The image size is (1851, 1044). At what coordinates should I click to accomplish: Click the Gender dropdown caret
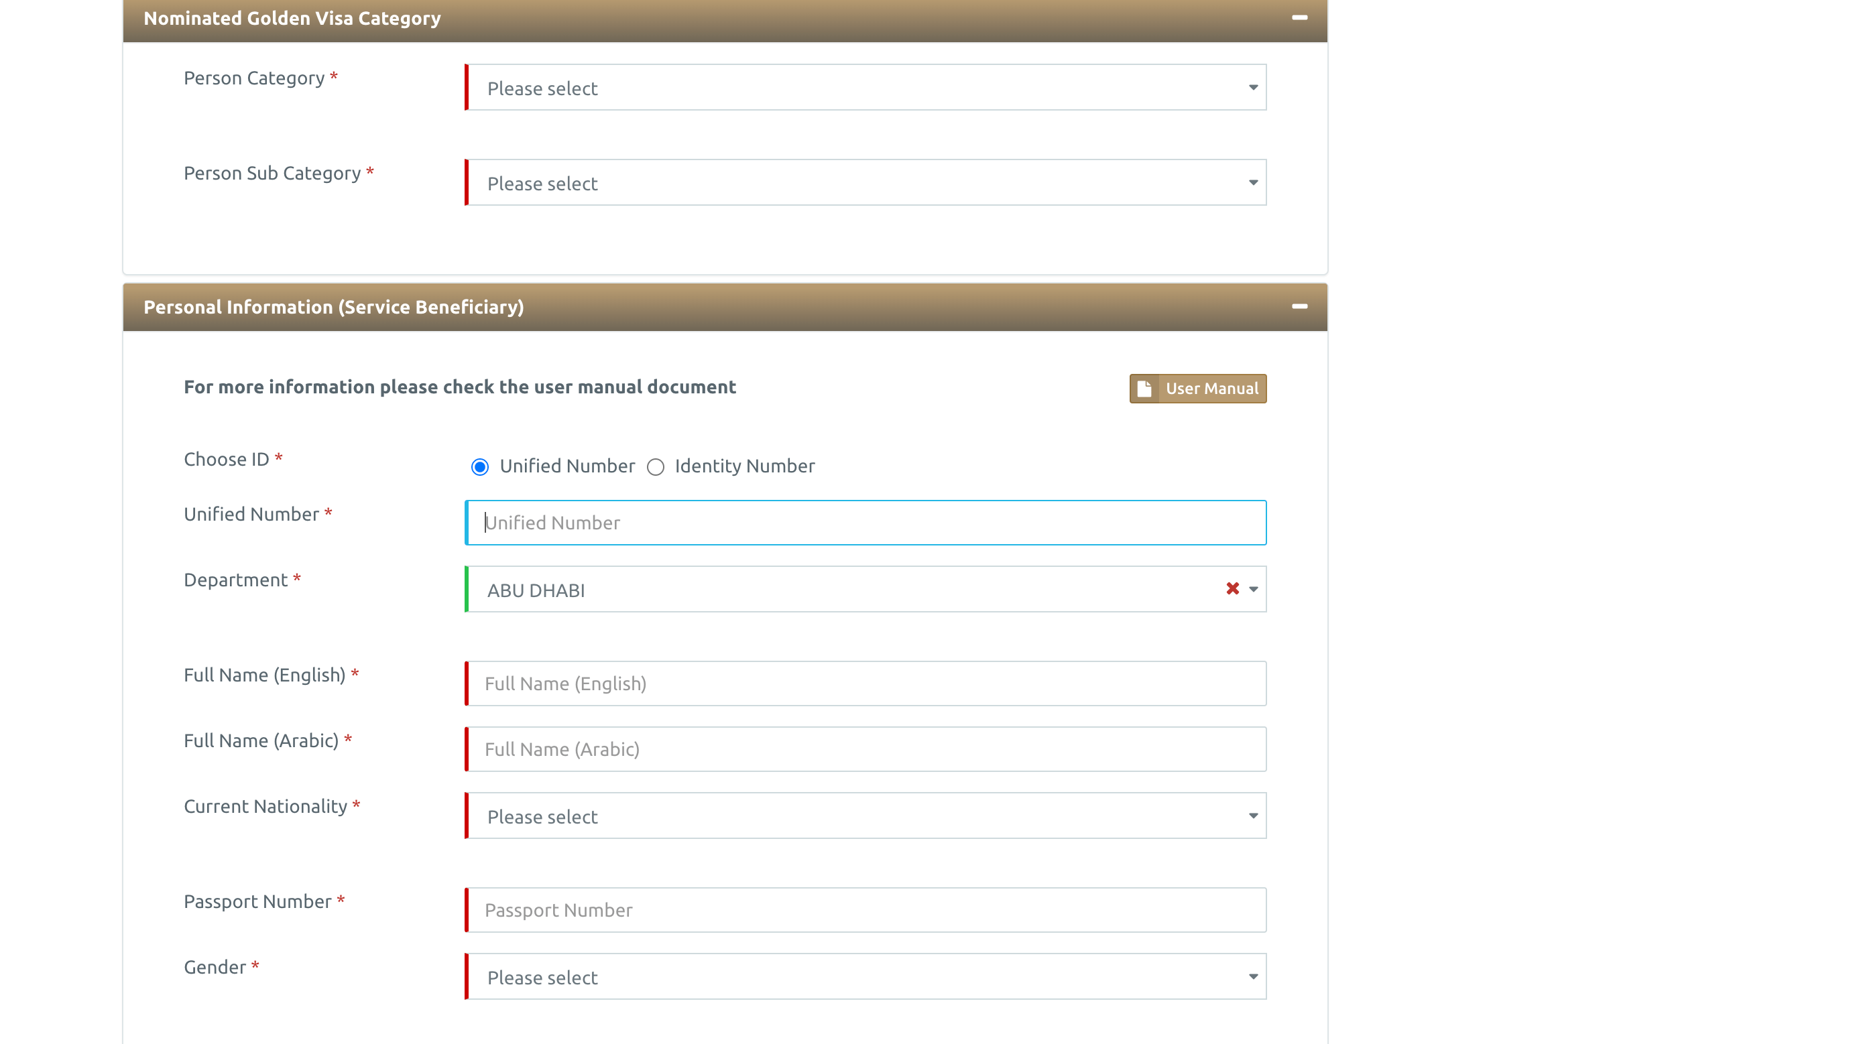point(1253,976)
